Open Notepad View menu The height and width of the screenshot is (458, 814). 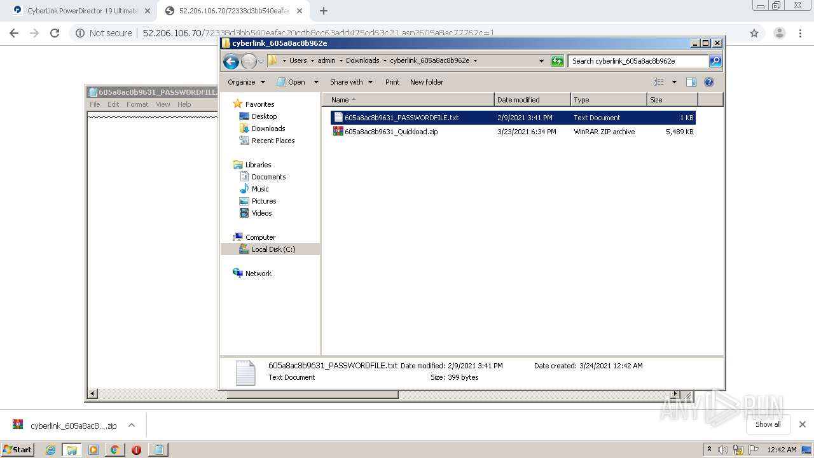coord(163,104)
